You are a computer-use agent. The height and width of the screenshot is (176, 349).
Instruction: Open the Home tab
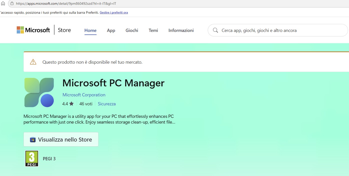point(90,30)
